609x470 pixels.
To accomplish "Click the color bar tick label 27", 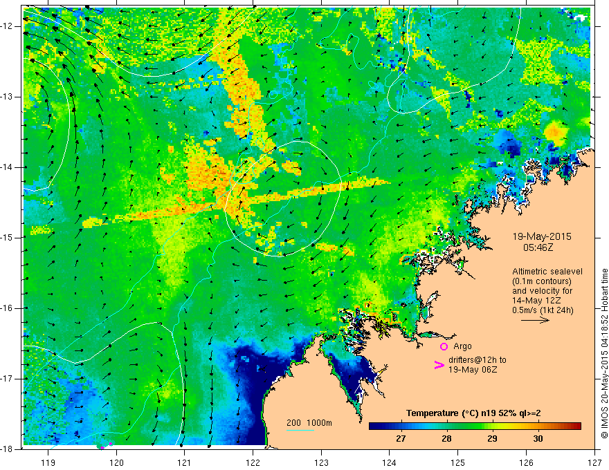I will click(401, 439).
